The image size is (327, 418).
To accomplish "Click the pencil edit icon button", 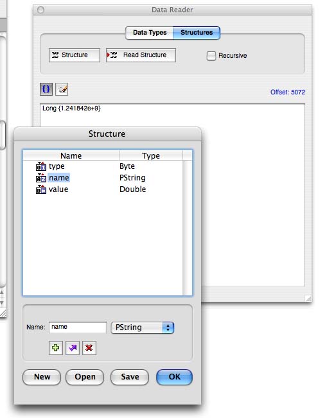I will [62, 89].
